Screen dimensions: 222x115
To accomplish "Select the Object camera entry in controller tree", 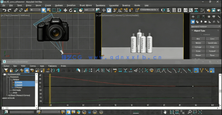I will [x=19, y=95].
